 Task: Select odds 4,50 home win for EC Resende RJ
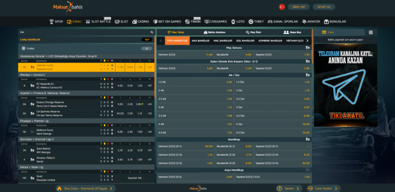(x=120, y=86)
